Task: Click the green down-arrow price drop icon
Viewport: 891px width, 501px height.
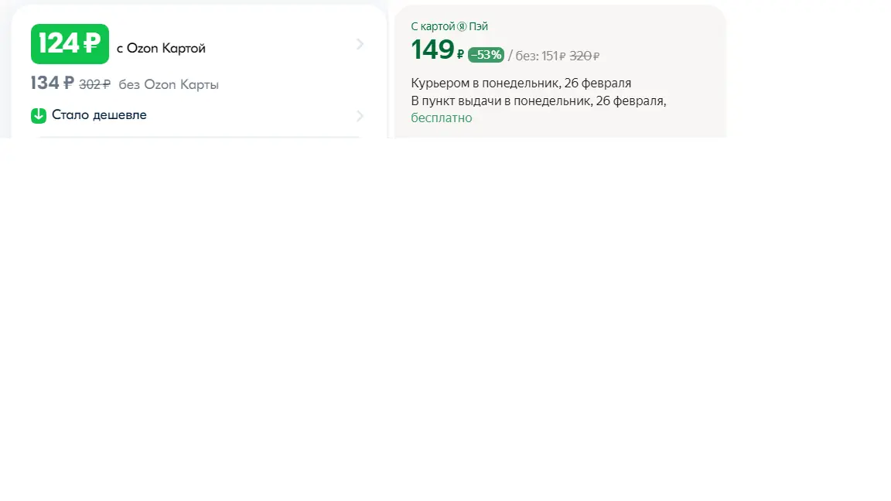Action: 39,115
